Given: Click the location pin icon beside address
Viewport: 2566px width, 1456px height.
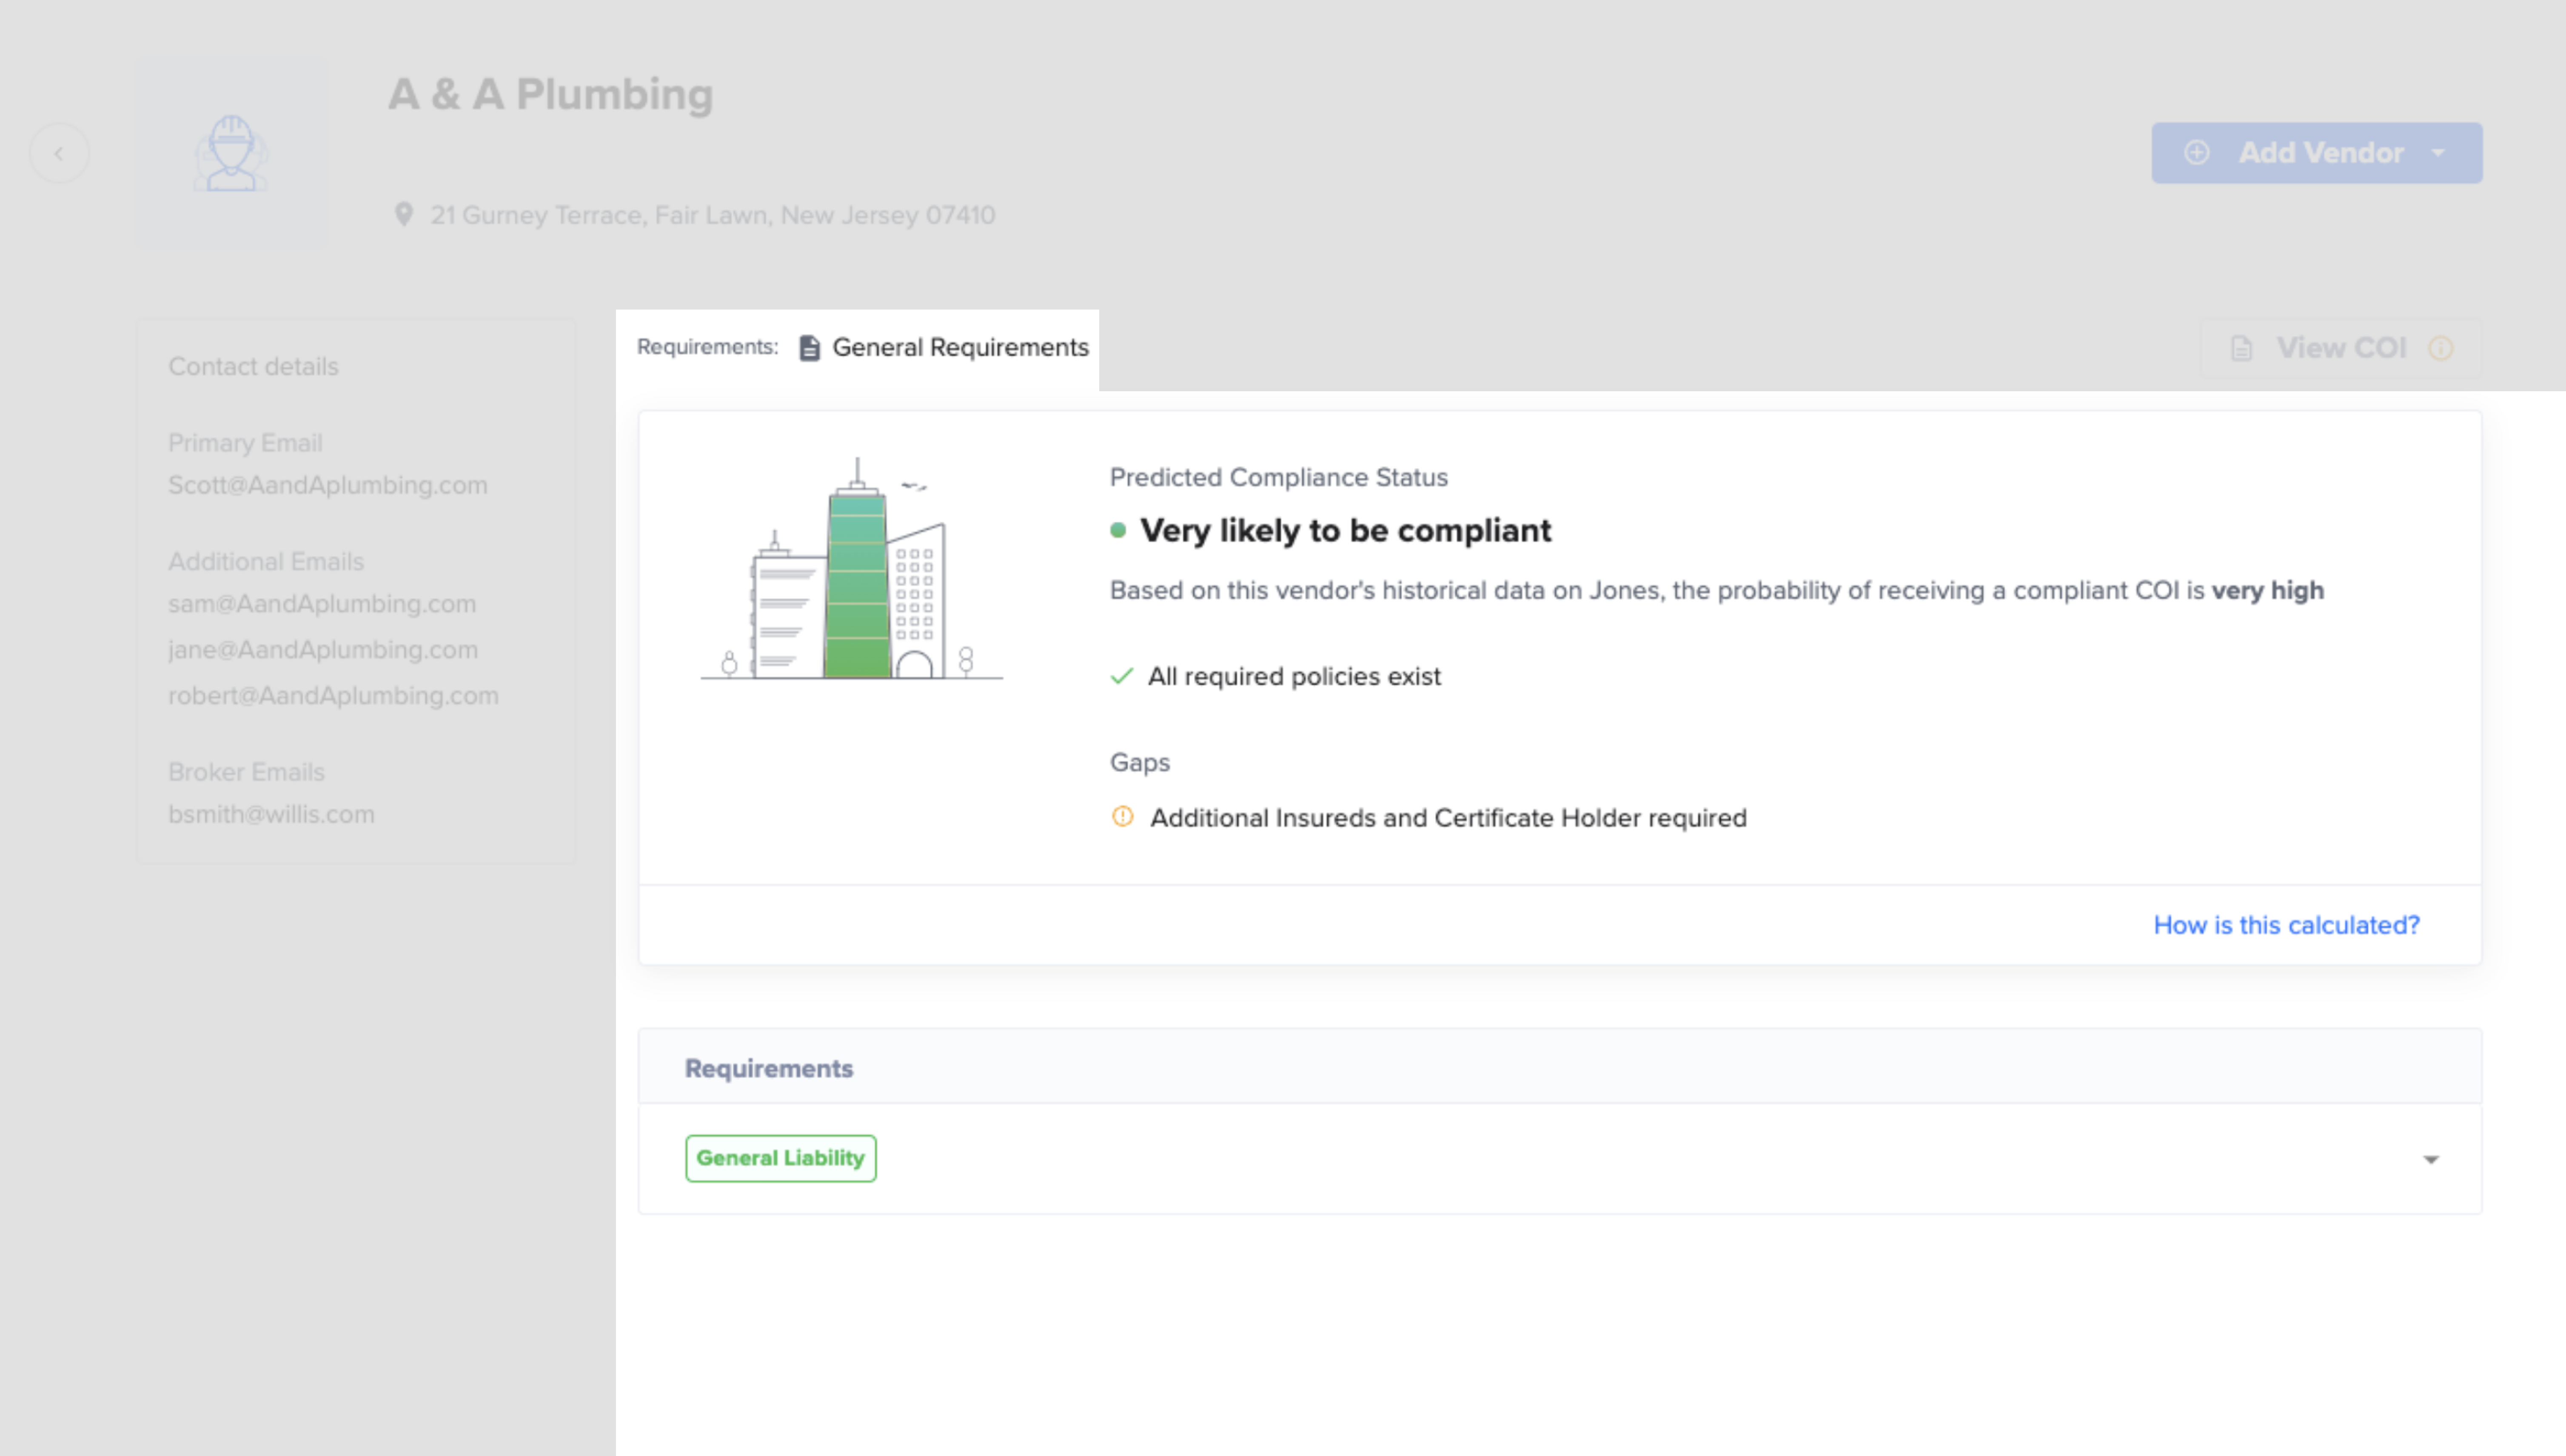Looking at the screenshot, I should (x=403, y=215).
